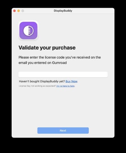The image size is (126, 153).
Task: Click the tick marks inside the logo circle
Action: (30, 31)
